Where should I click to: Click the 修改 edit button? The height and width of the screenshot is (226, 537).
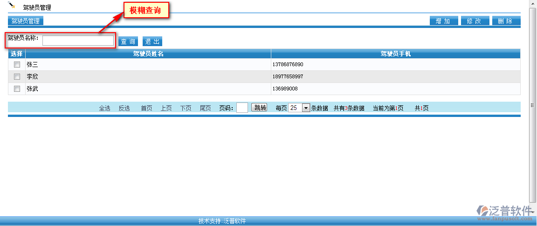click(475, 21)
